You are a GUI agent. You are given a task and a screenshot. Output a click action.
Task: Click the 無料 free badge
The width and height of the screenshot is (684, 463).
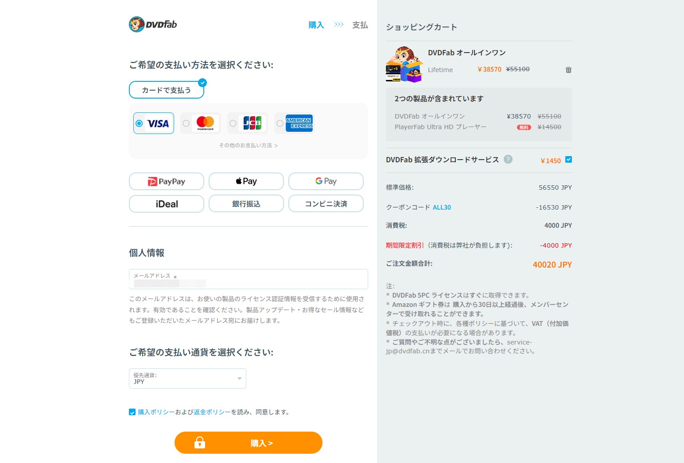point(524,127)
